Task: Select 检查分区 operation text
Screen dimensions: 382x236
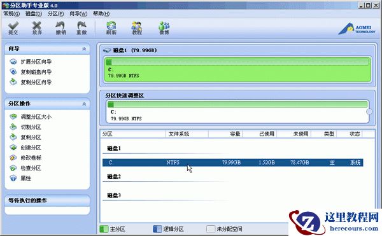Action: [x=31, y=168]
